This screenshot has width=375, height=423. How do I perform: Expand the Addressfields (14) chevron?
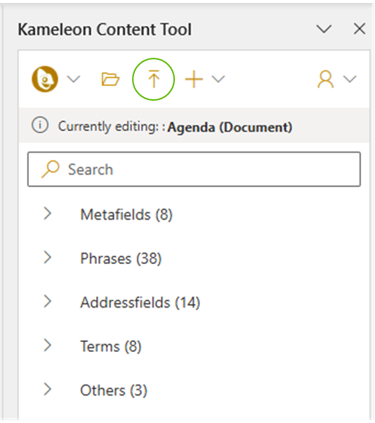click(x=47, y=301)
